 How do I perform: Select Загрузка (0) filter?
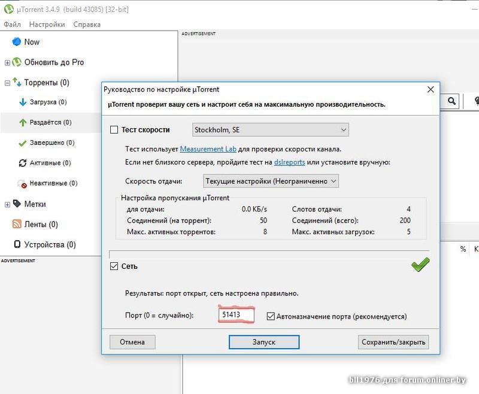click(x=48, y=102)
